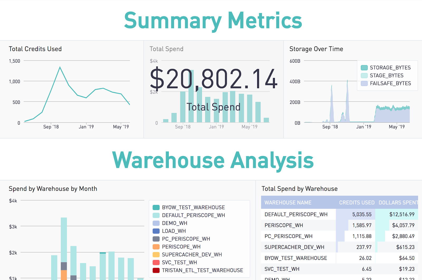Click SUPERCACHER_DEV_WH table row name
This screenshot has width=422, height=280.
(294, 247)
